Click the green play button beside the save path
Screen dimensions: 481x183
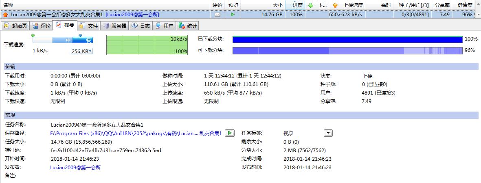[230, 133]
